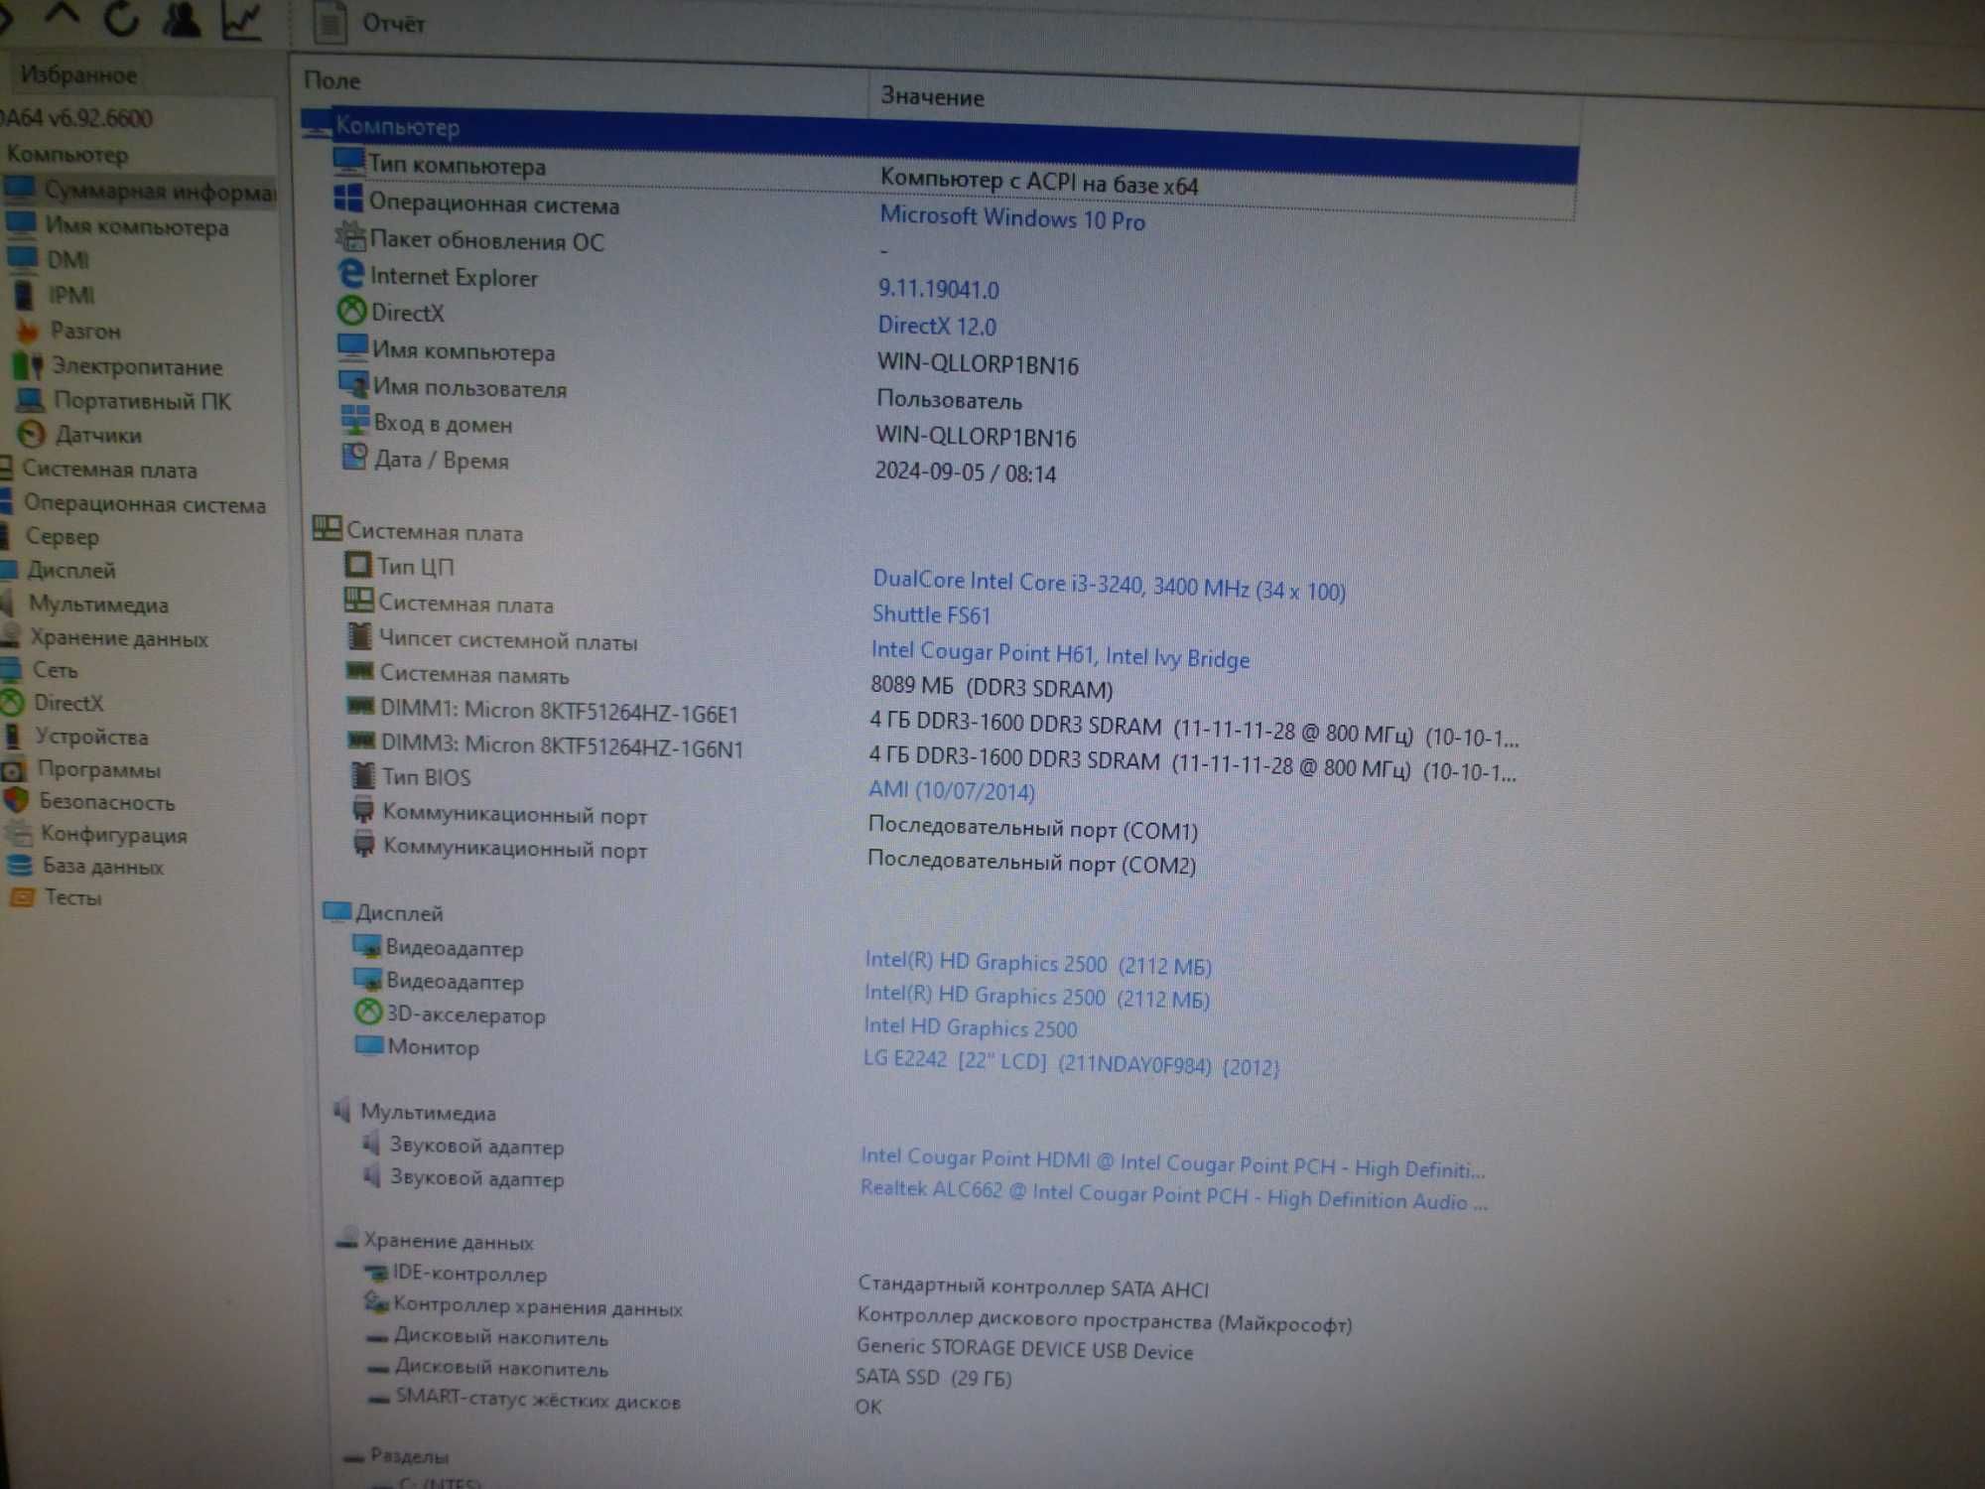This screenshot has height=1489, width=1985.
Task: Switch to the Избранное tab
Action: (x=77, y=74)
